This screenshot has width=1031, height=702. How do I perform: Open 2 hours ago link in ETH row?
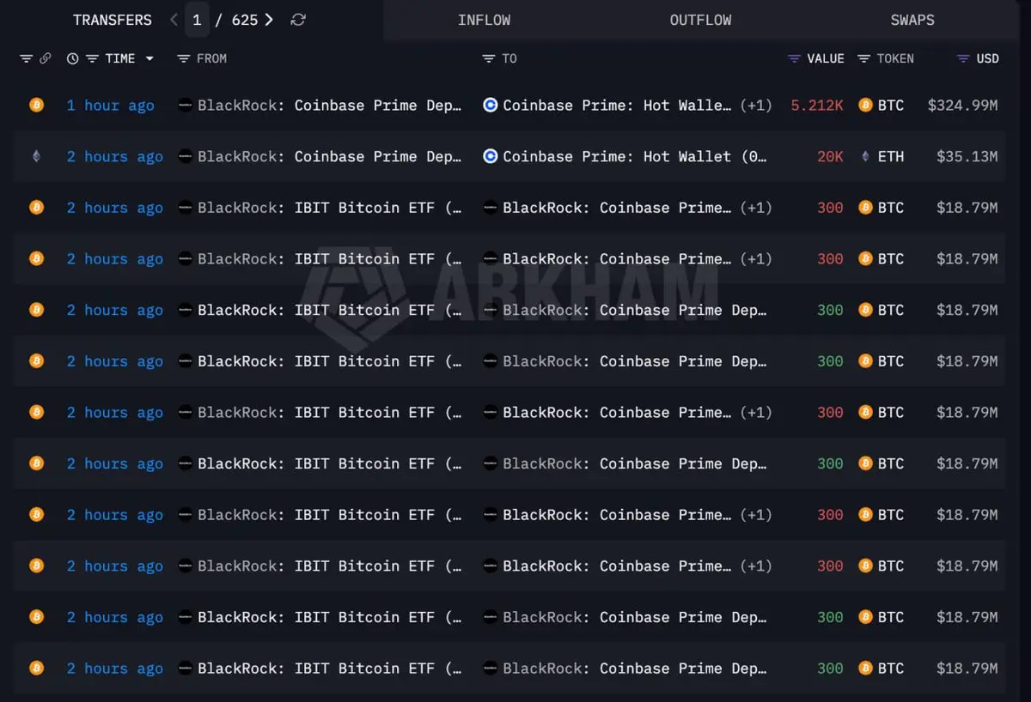[x=115, y=156]
